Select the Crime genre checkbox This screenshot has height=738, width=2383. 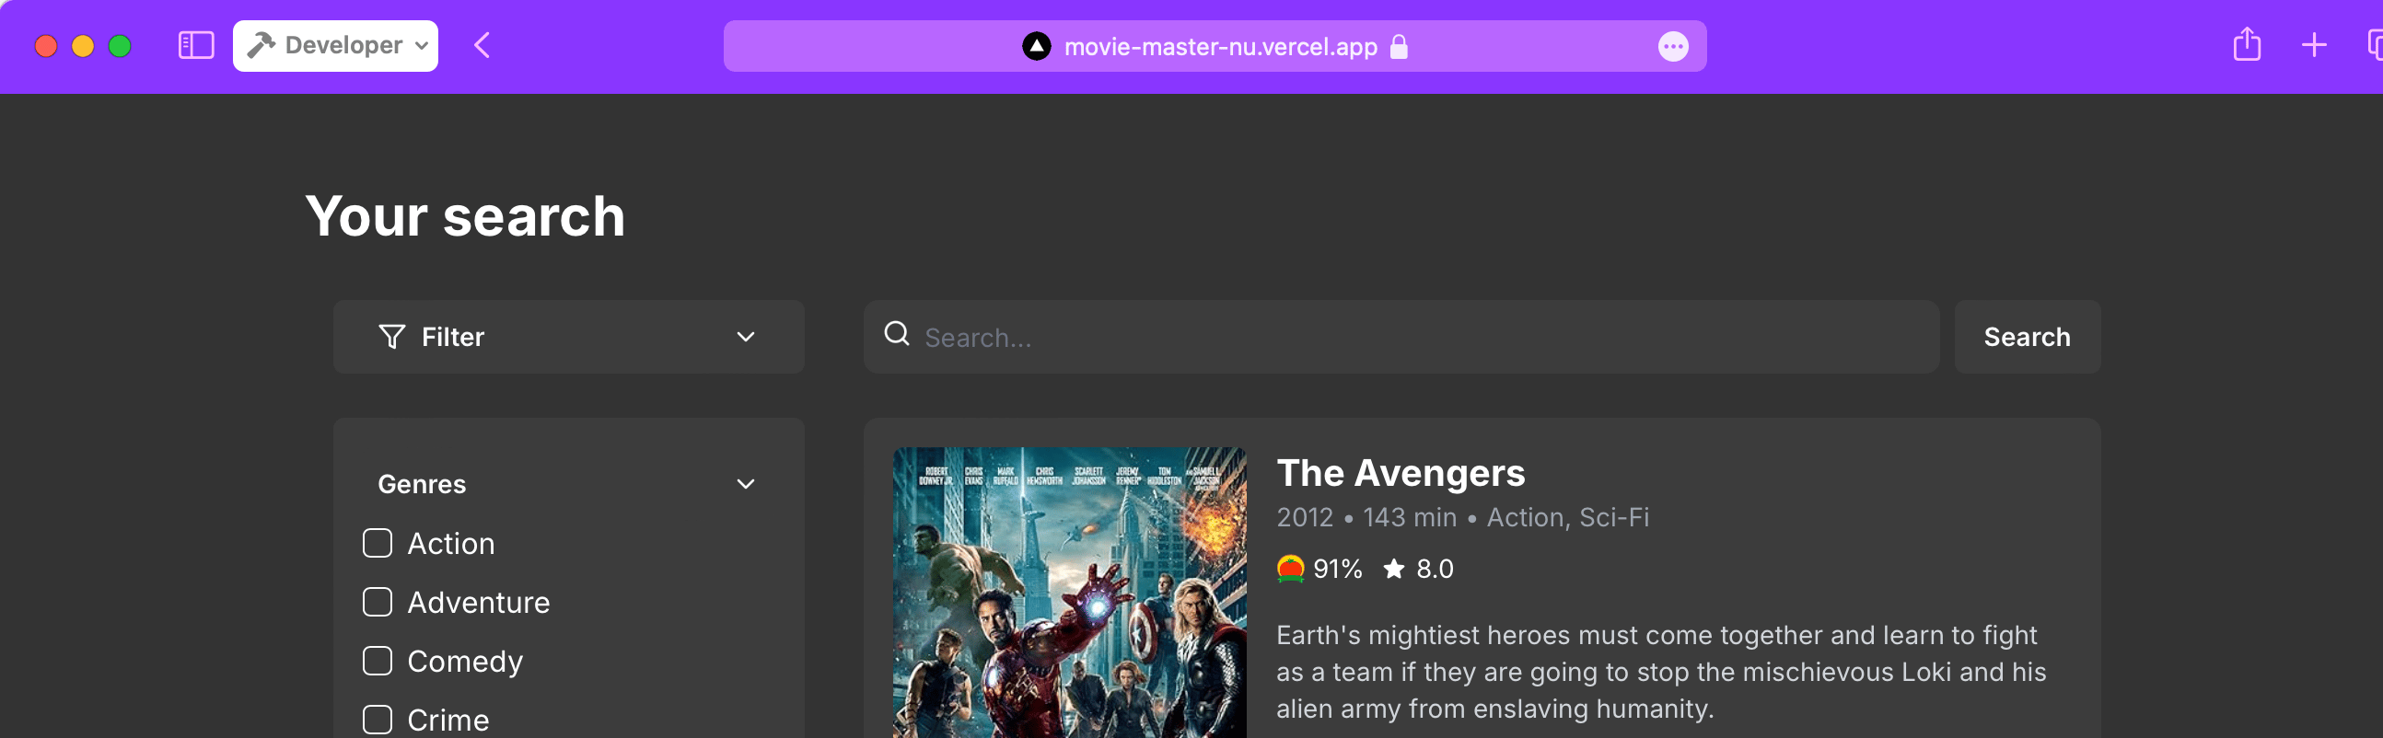pyautogui.click(x=378, y=720)
